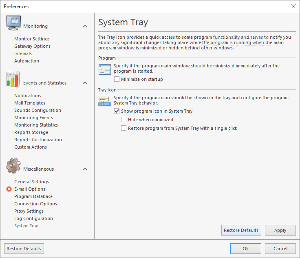Open General Settings page
300x258 pixels.
click(31, 182)
